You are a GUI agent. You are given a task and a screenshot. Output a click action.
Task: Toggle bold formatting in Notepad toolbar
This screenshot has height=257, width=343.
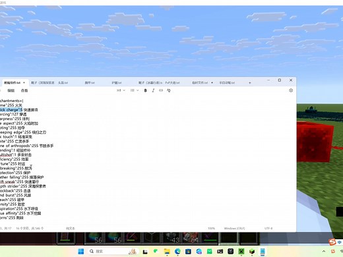145,90
